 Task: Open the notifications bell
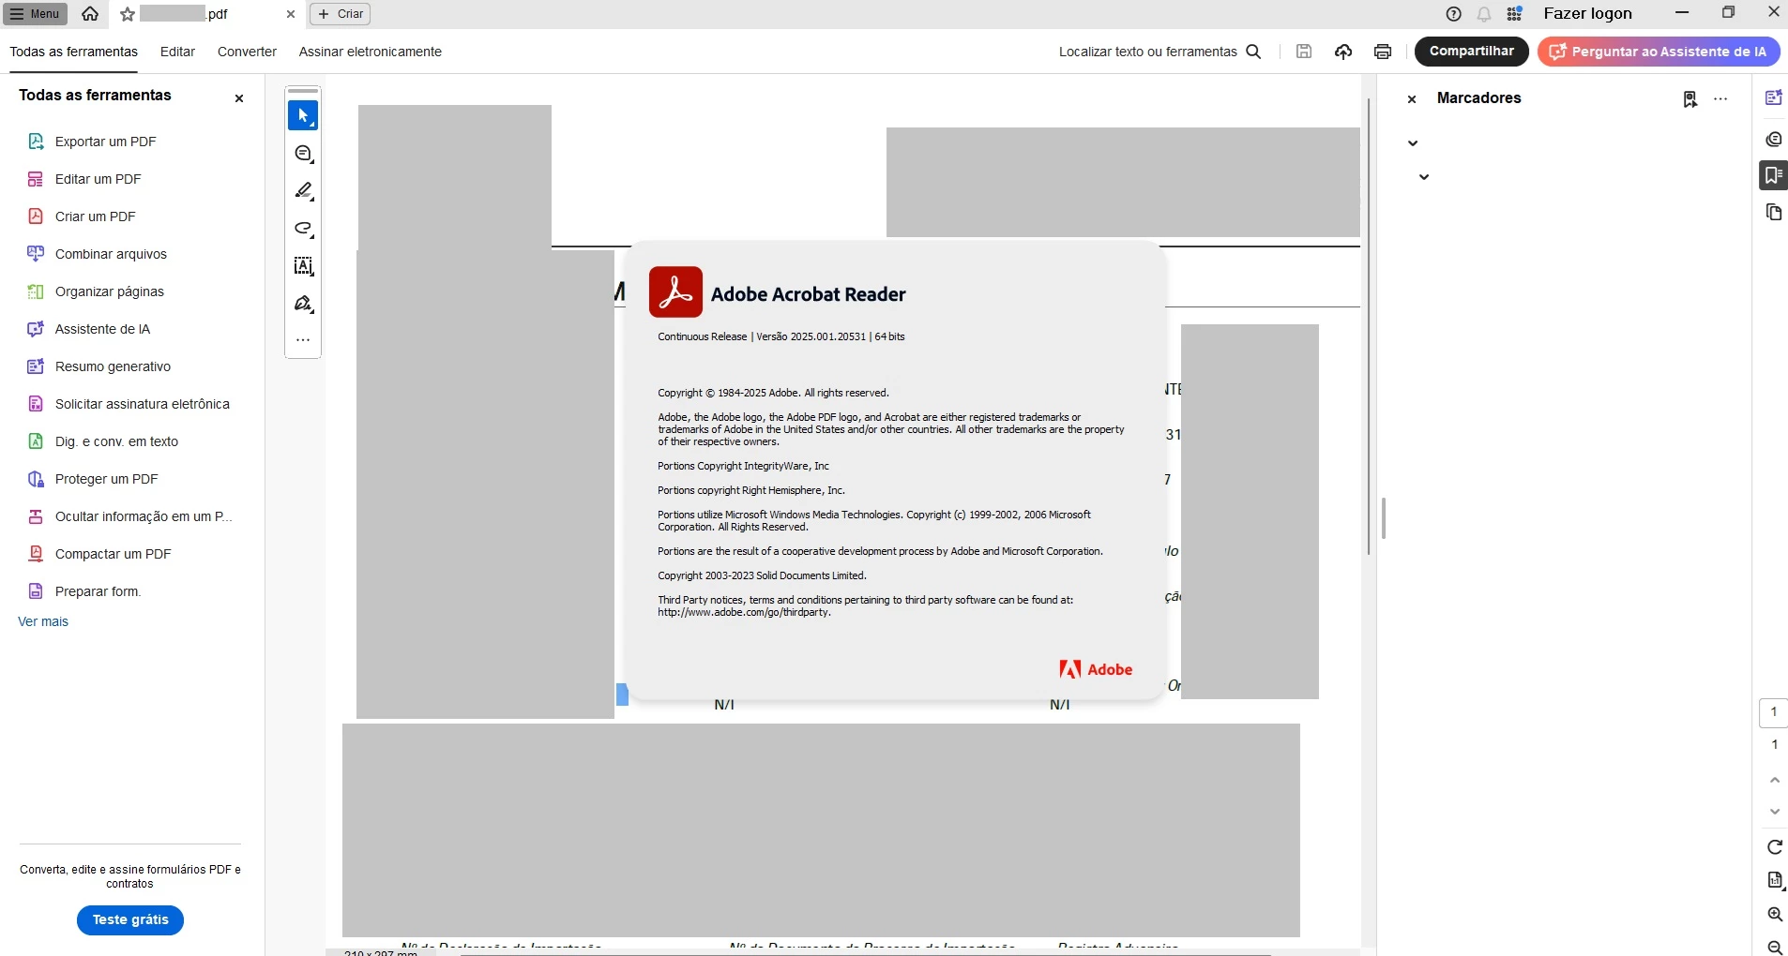1484,14
